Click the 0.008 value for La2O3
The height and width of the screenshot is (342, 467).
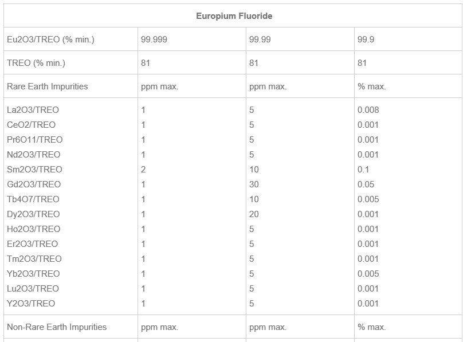(368, 110)
